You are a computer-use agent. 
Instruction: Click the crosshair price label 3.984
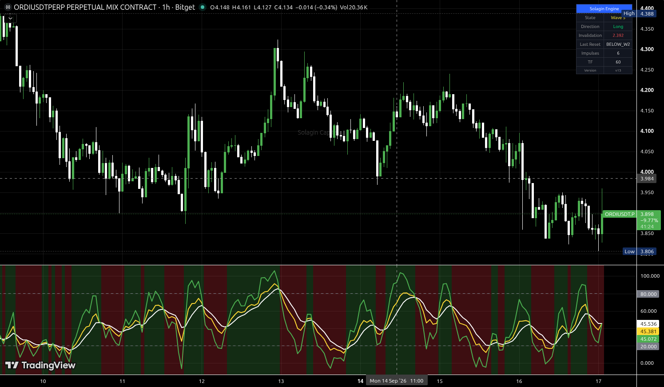(647, 179)
